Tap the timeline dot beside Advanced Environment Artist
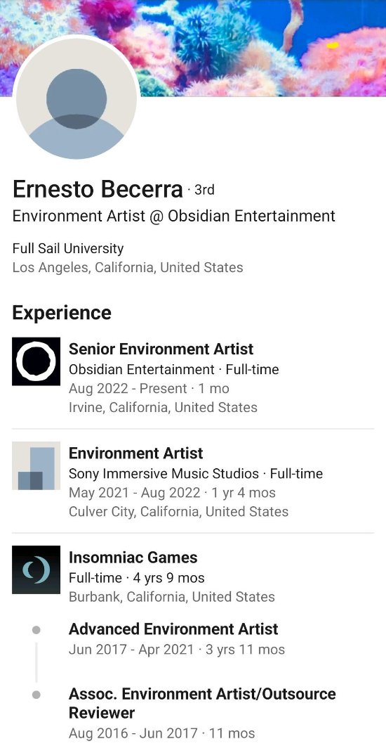 36,629
